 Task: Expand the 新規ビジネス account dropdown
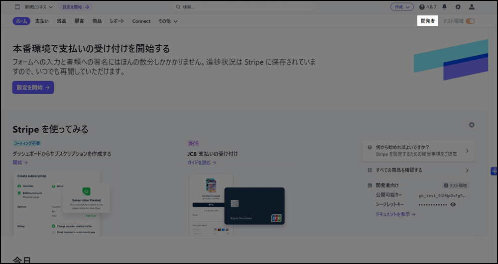[39, 7]
